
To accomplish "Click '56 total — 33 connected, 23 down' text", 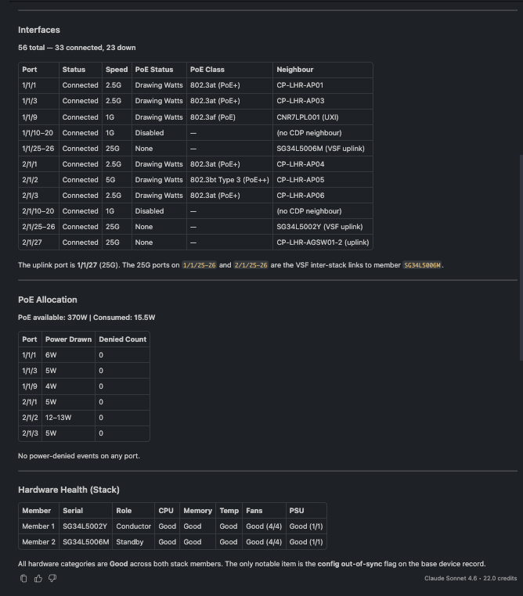I will click(77, 48).
